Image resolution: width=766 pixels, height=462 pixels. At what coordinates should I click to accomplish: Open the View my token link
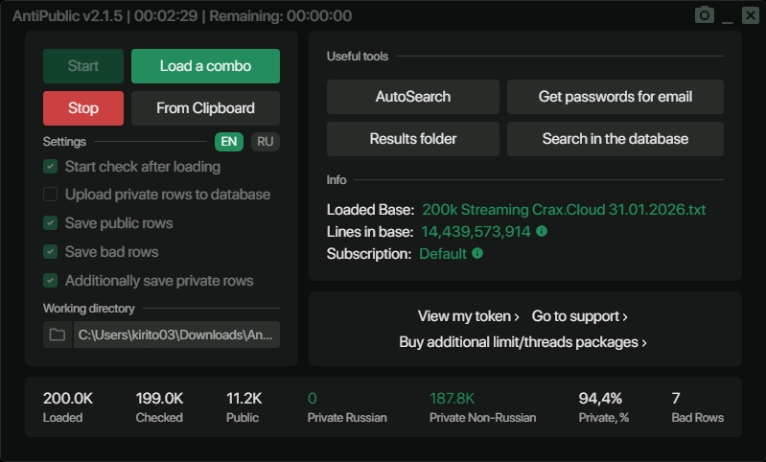click(468, 316)
